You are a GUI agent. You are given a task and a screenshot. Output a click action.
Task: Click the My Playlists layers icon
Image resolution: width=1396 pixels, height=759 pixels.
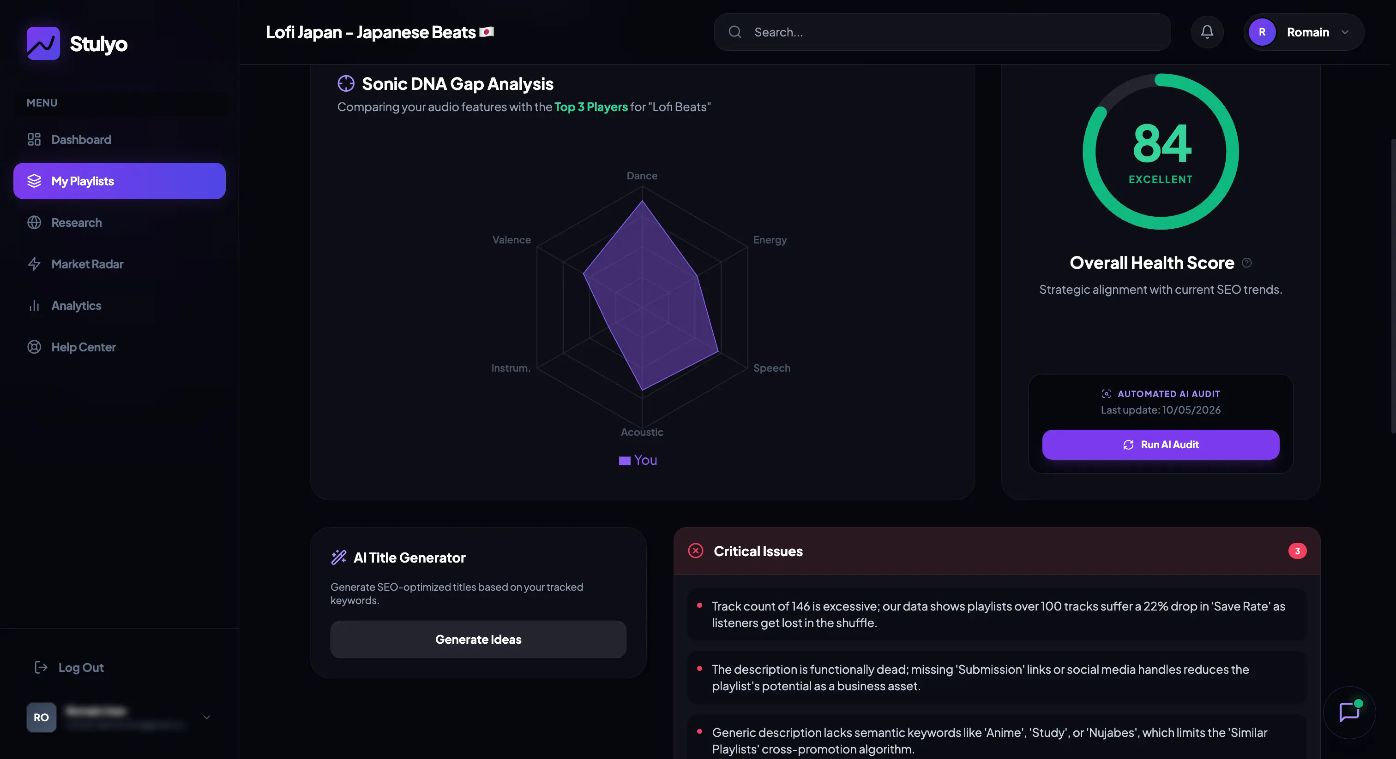click(x=34, y=181)
